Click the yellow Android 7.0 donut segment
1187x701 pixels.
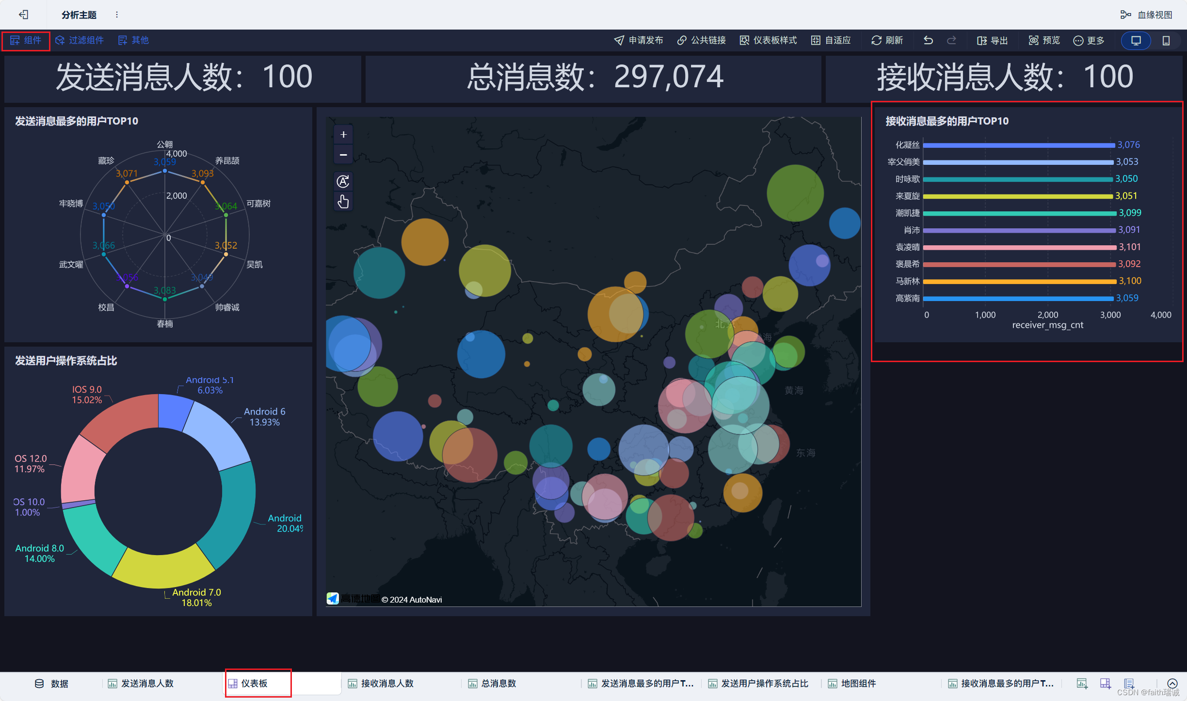click(x=162, y=570)
